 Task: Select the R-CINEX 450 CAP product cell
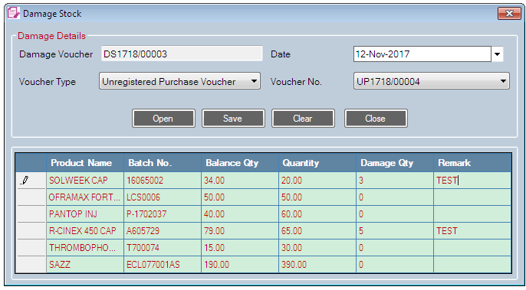tap(85, 231)
